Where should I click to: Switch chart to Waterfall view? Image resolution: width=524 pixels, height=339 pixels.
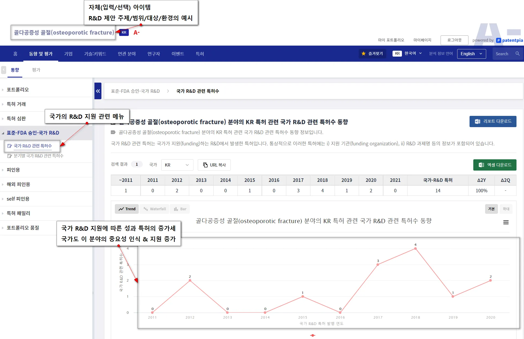(155, 209)
